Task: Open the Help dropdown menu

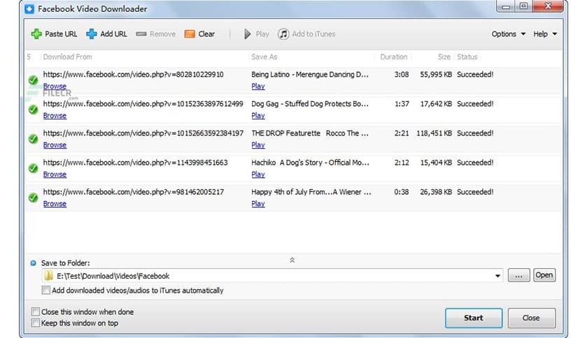Action: pos(545,34)
